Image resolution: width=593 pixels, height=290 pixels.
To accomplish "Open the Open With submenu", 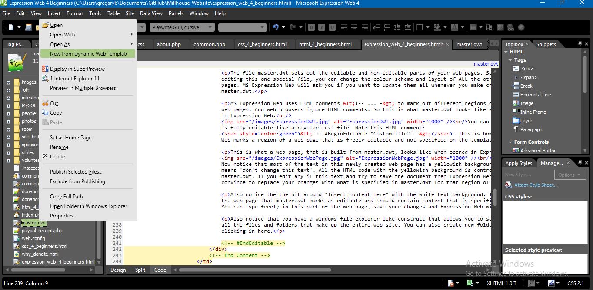I will coord(88,35).
